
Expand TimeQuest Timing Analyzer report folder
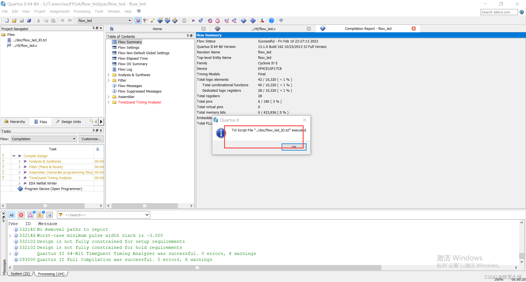click(x=108, y=102)
